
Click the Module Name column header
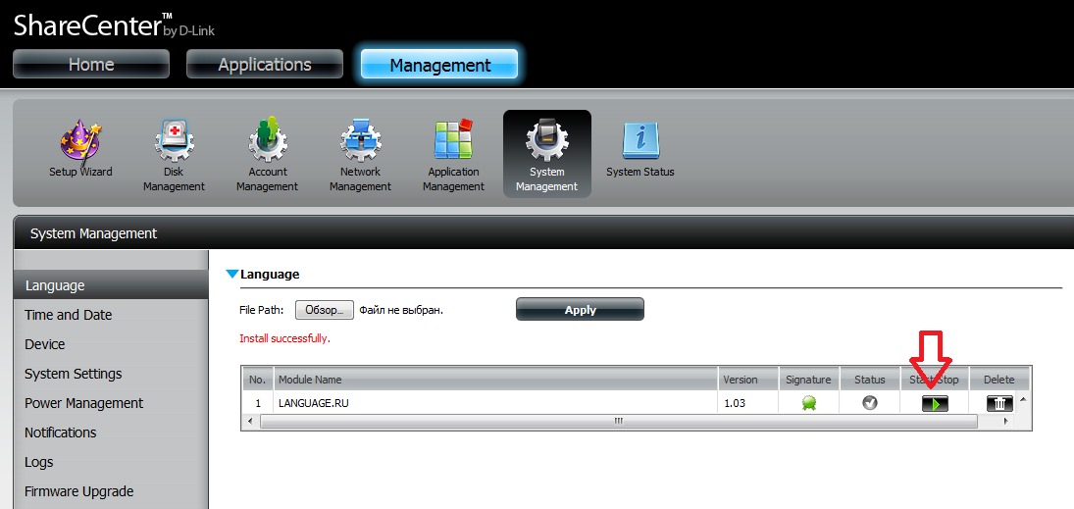495,380
